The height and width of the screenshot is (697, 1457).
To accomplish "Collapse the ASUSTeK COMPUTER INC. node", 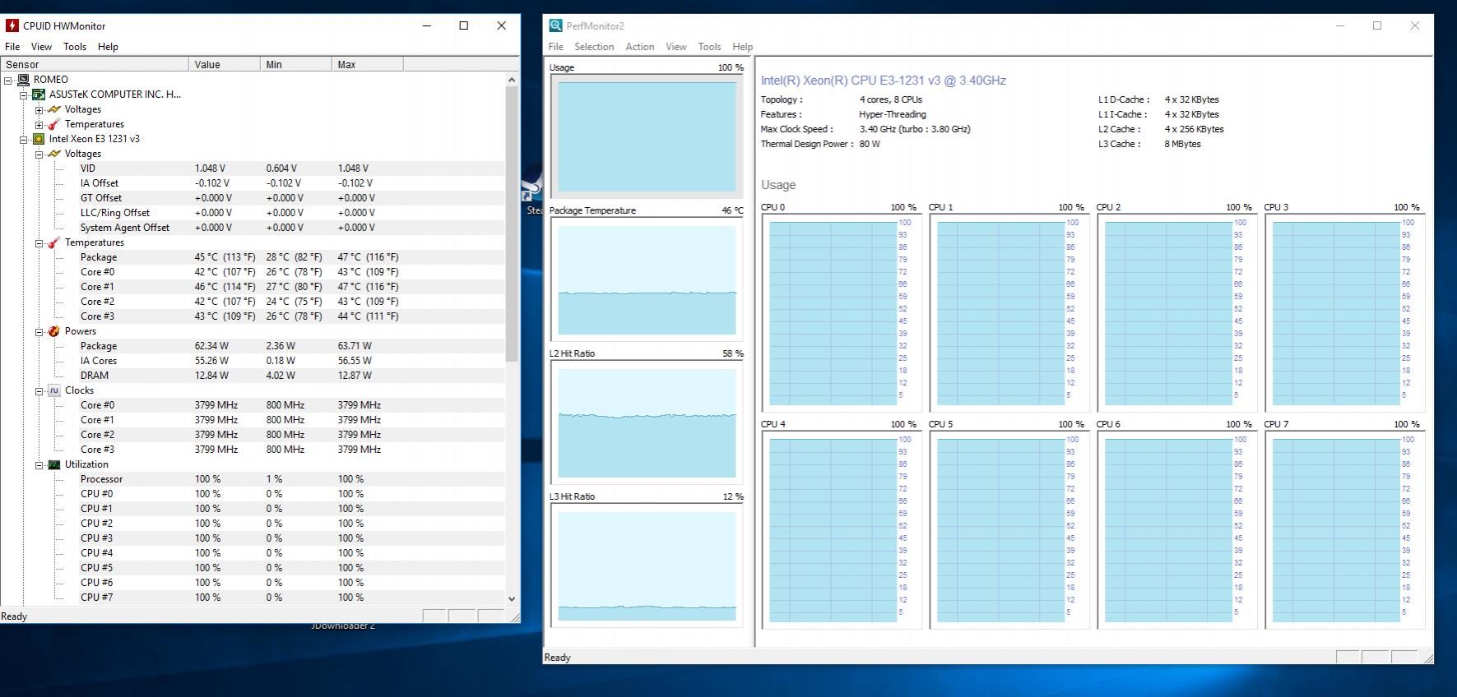I will [24, 95].
